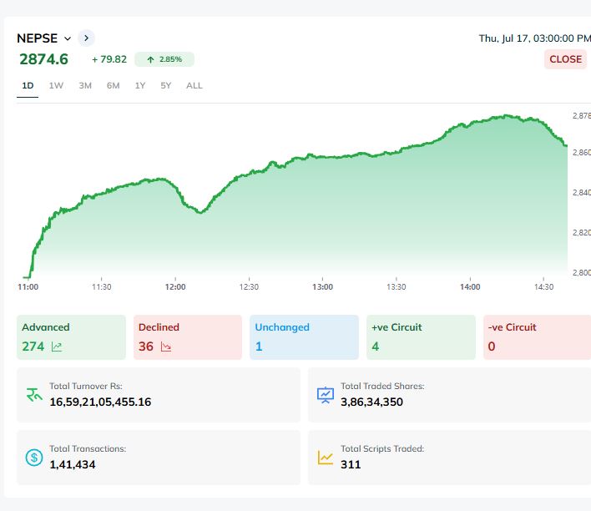Open the Unchanged stocks card
Image resolution: width=591 pixels, height=511 pixels.
(x=303, y=337)
